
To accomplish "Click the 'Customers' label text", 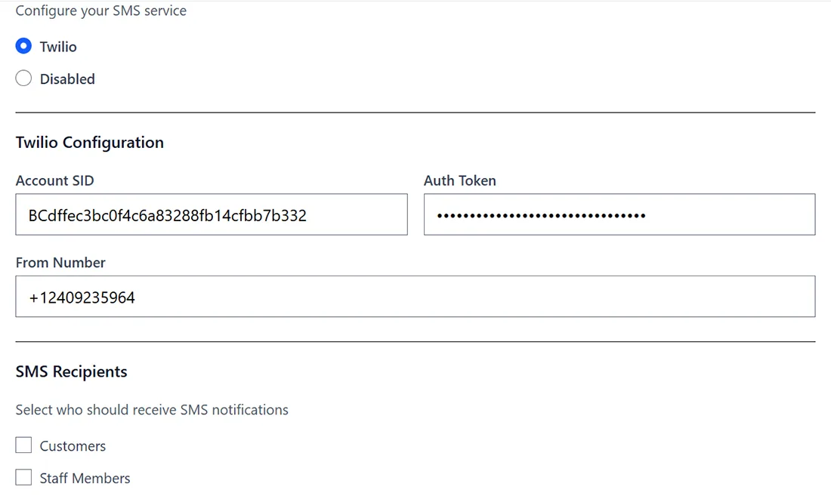I will pos(73,446).
